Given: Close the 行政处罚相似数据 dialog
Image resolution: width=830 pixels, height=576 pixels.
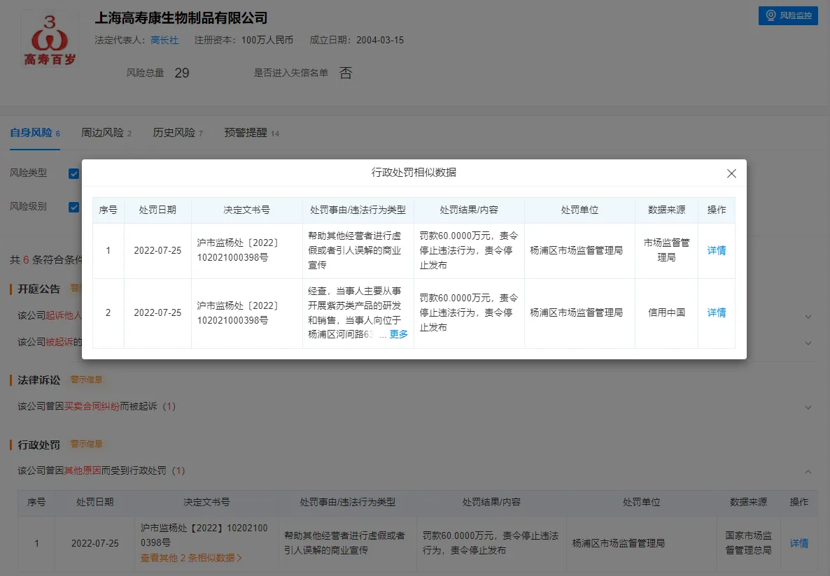Looking at the screenshot, I should [x=731, y=173].
